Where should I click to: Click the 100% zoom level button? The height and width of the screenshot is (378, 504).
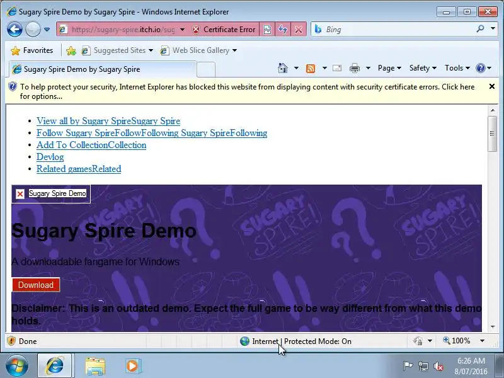pos(456,341)
